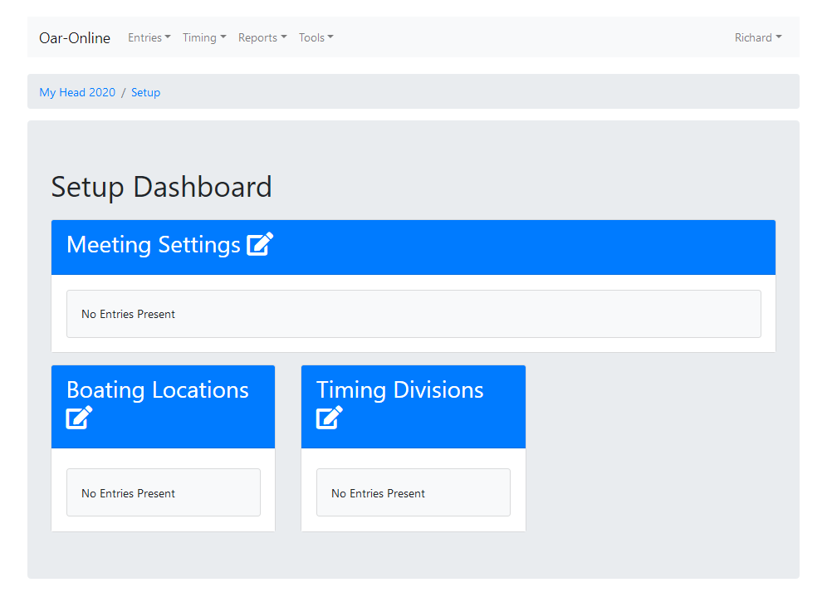
Task: Expand the Reports dropdown
Action: 262,37
